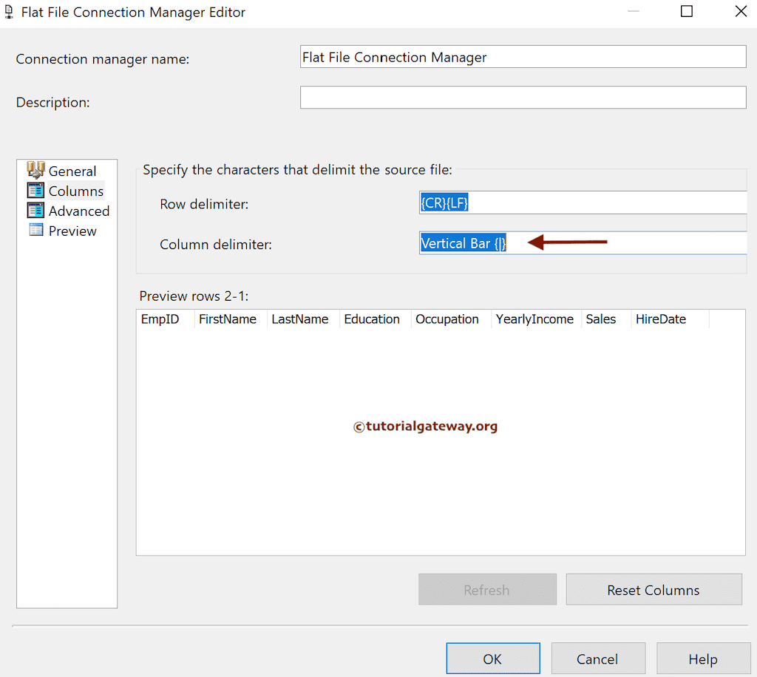Select the YearlyIncome column header

[x=534, y=319]
